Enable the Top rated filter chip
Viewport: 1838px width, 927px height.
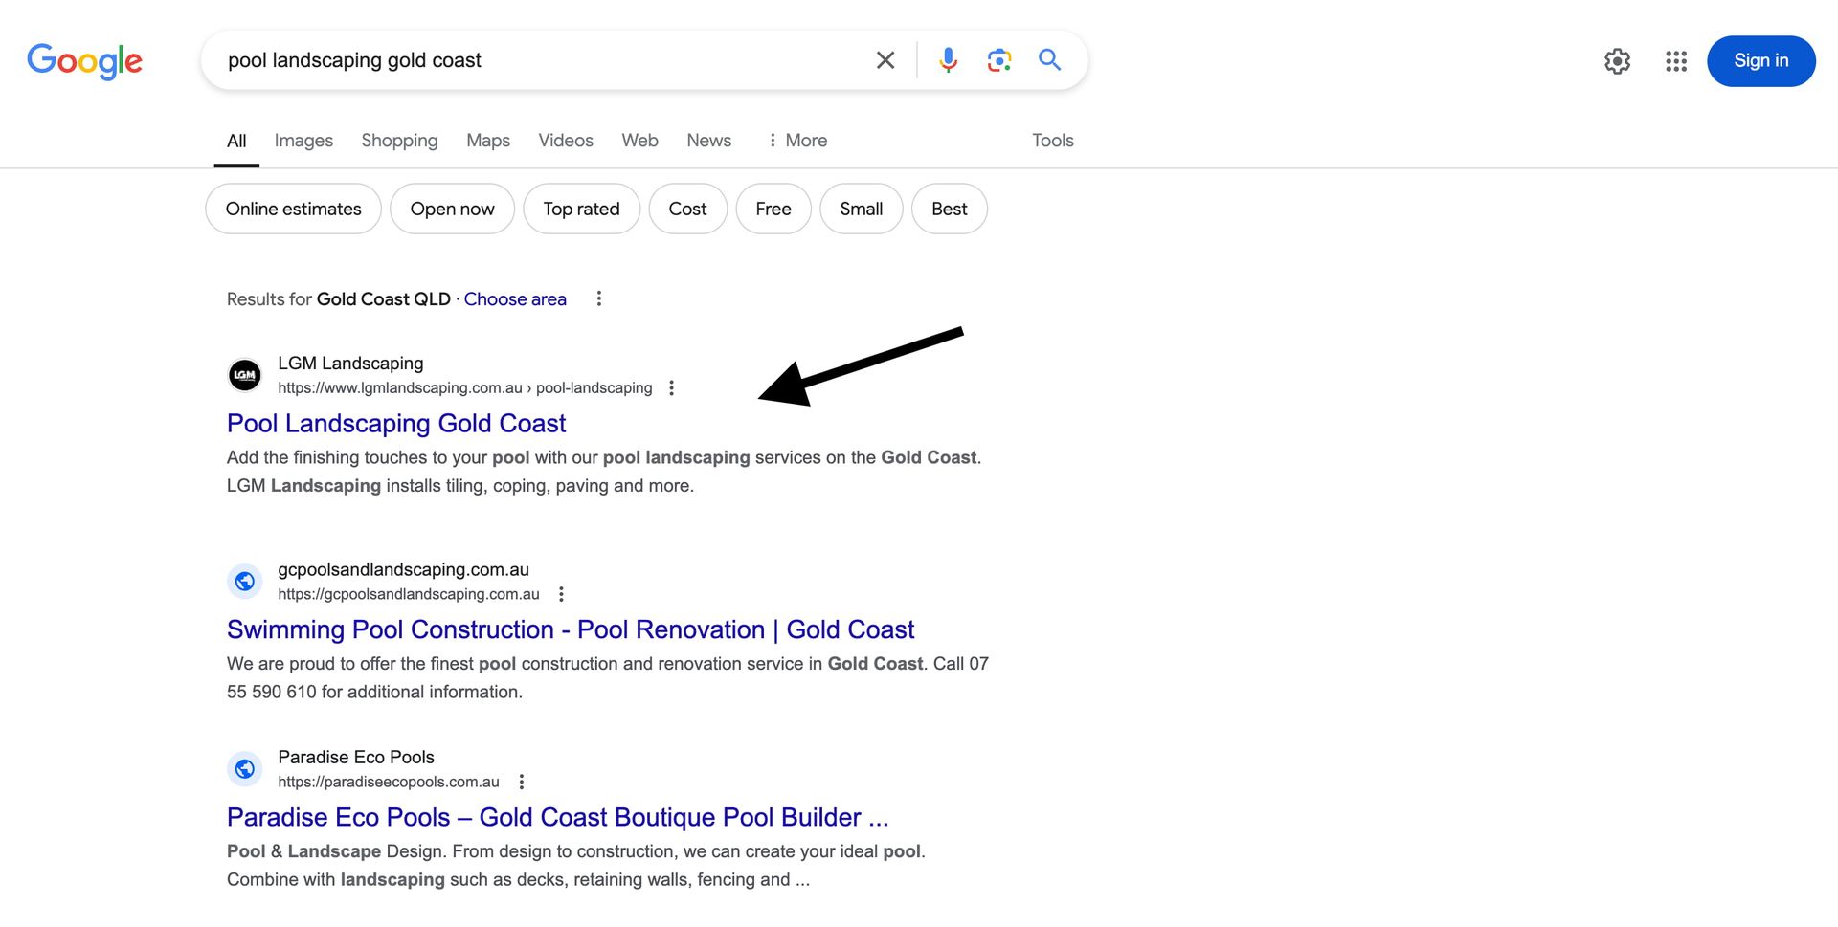click(x=581, y=208)
